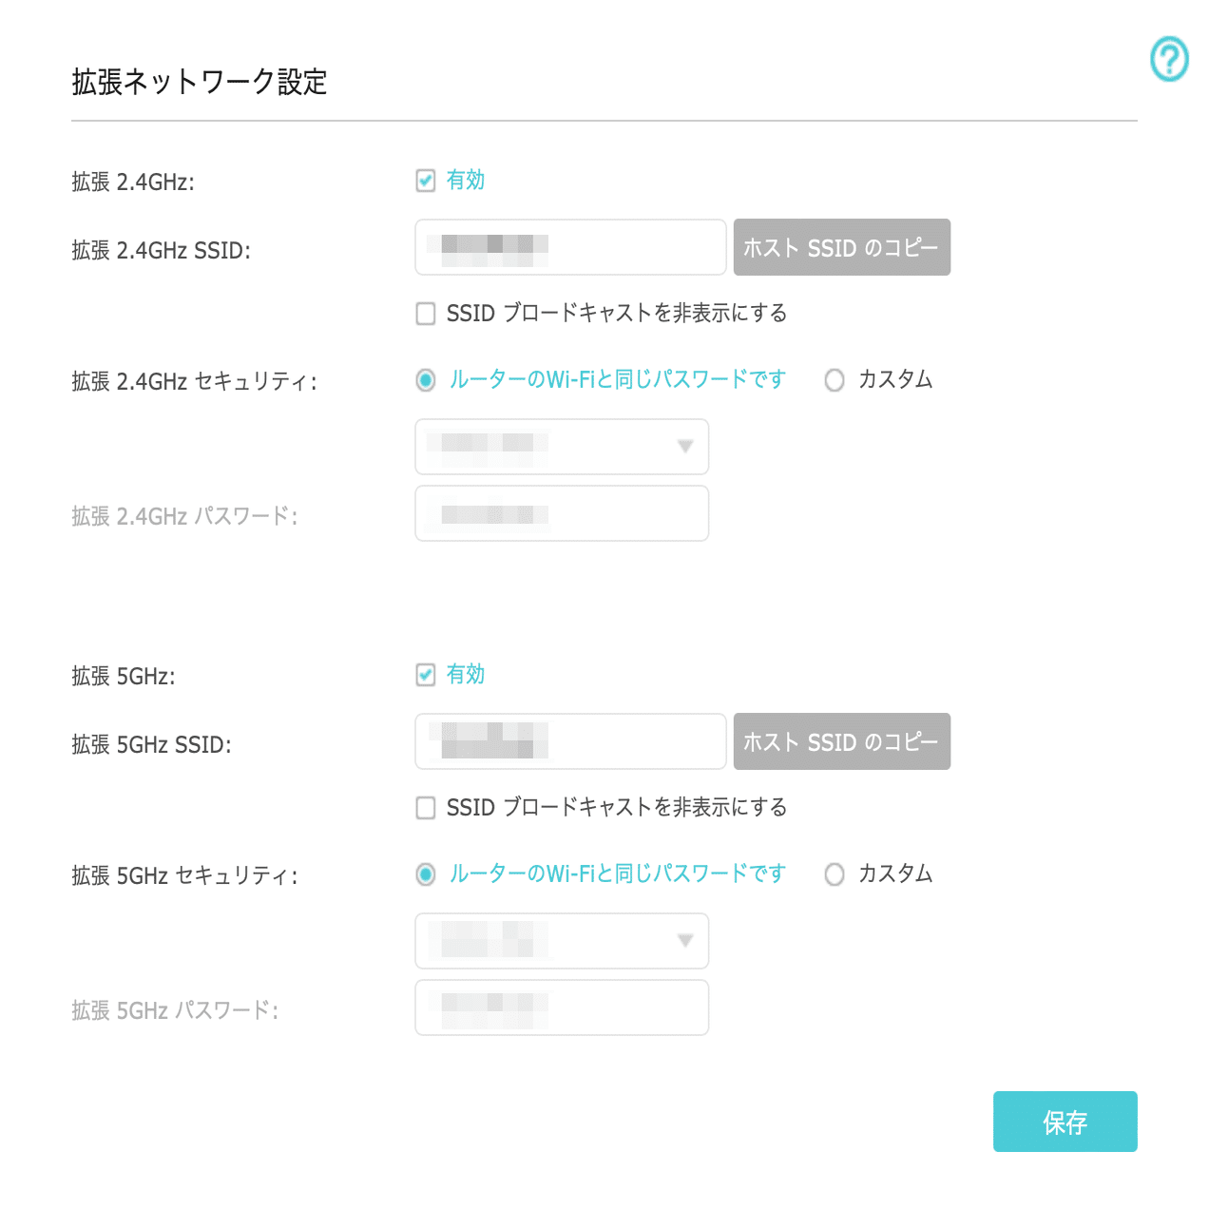Click the 拡張 2.4GHz パスワード field
This screenshot has width=1209, height=1209.
coord(561,513)
